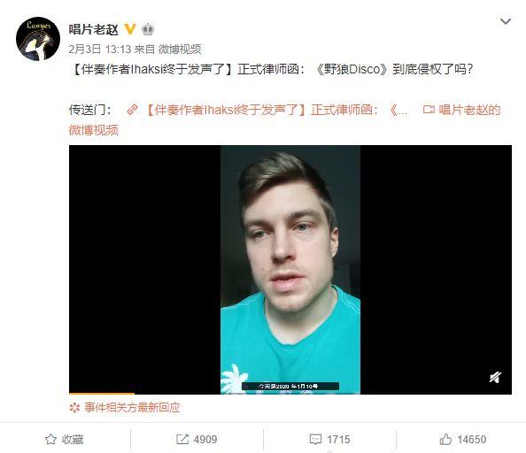Click the star 收藏 favorite icon

pyautogui.click(x=50, y=439)
